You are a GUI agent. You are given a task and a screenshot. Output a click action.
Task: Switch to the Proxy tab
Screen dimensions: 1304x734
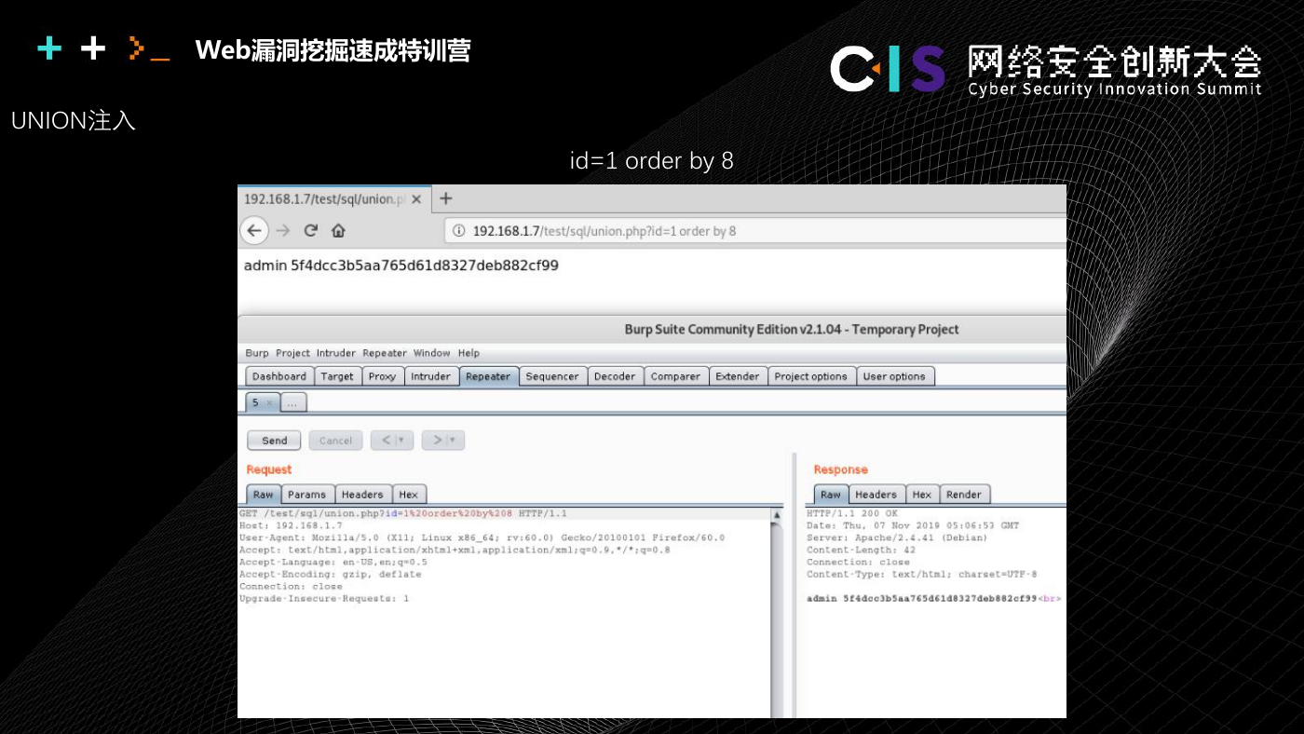pyautogui.click(x=382, y=376)
